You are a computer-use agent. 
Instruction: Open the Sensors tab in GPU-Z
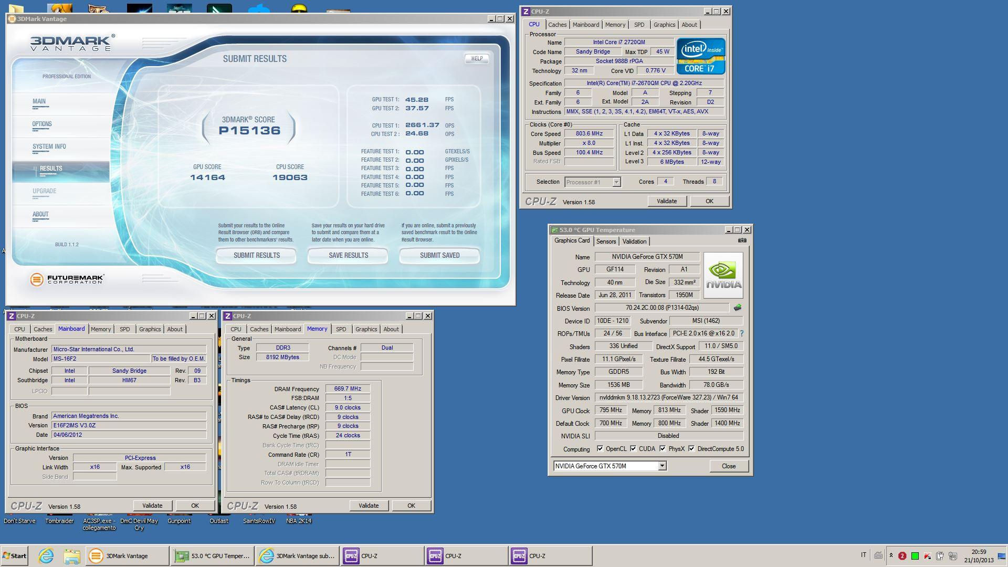(606, 241)
